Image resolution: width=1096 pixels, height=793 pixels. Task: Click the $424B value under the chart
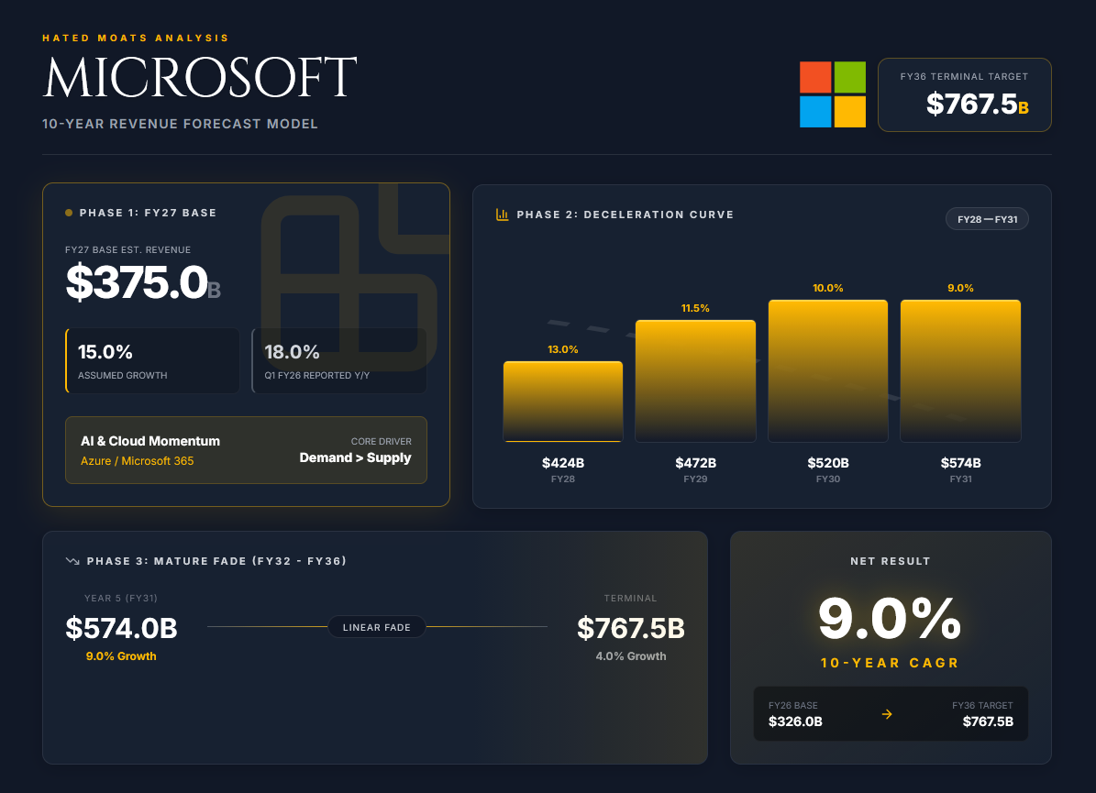coord(563,463)
